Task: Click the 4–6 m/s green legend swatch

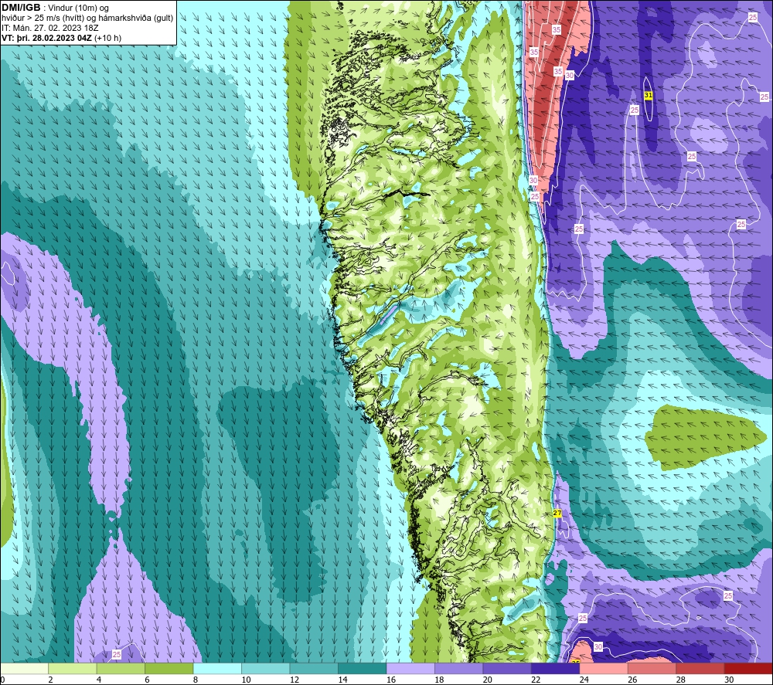Action: (x=121, y=669)
